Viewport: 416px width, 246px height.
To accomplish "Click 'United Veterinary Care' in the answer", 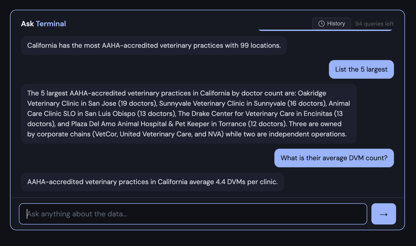I will point(156,134).
